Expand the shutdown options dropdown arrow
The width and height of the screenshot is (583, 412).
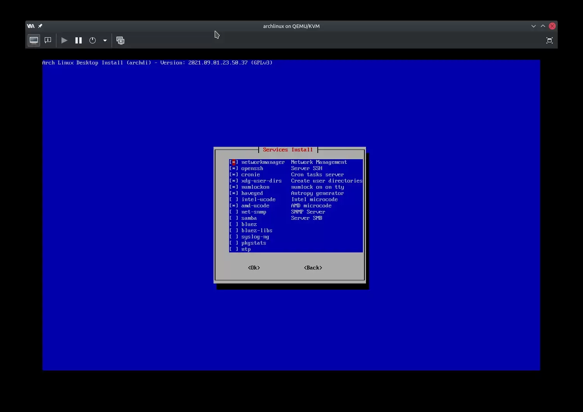pos(105,40)
